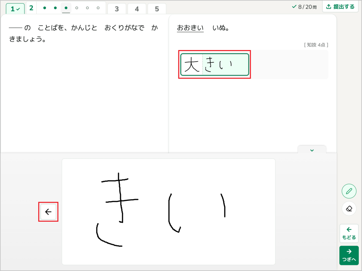Click the left arrow beside the handwriting canvas
362x271 pixels.
48,212
